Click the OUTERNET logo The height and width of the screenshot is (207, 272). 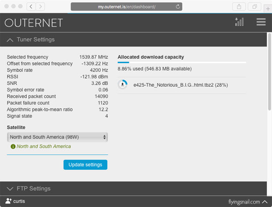point(34,23)
